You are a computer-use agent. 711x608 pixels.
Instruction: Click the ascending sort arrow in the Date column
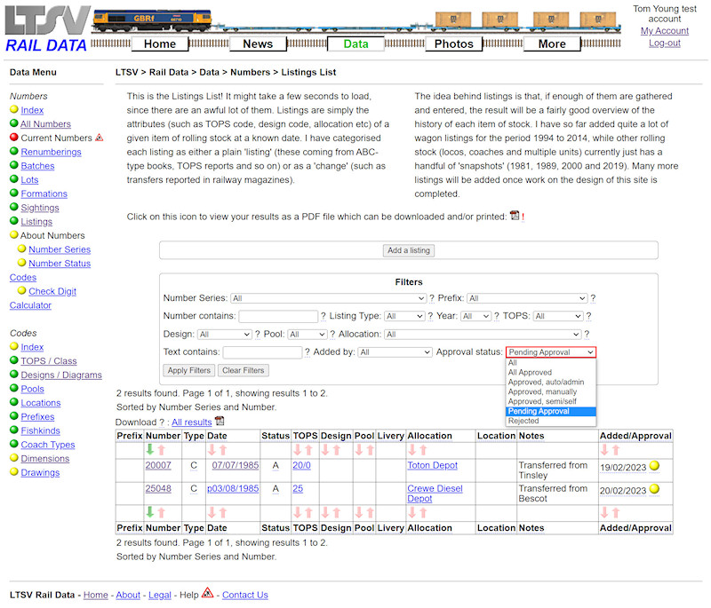coord(222,447)
